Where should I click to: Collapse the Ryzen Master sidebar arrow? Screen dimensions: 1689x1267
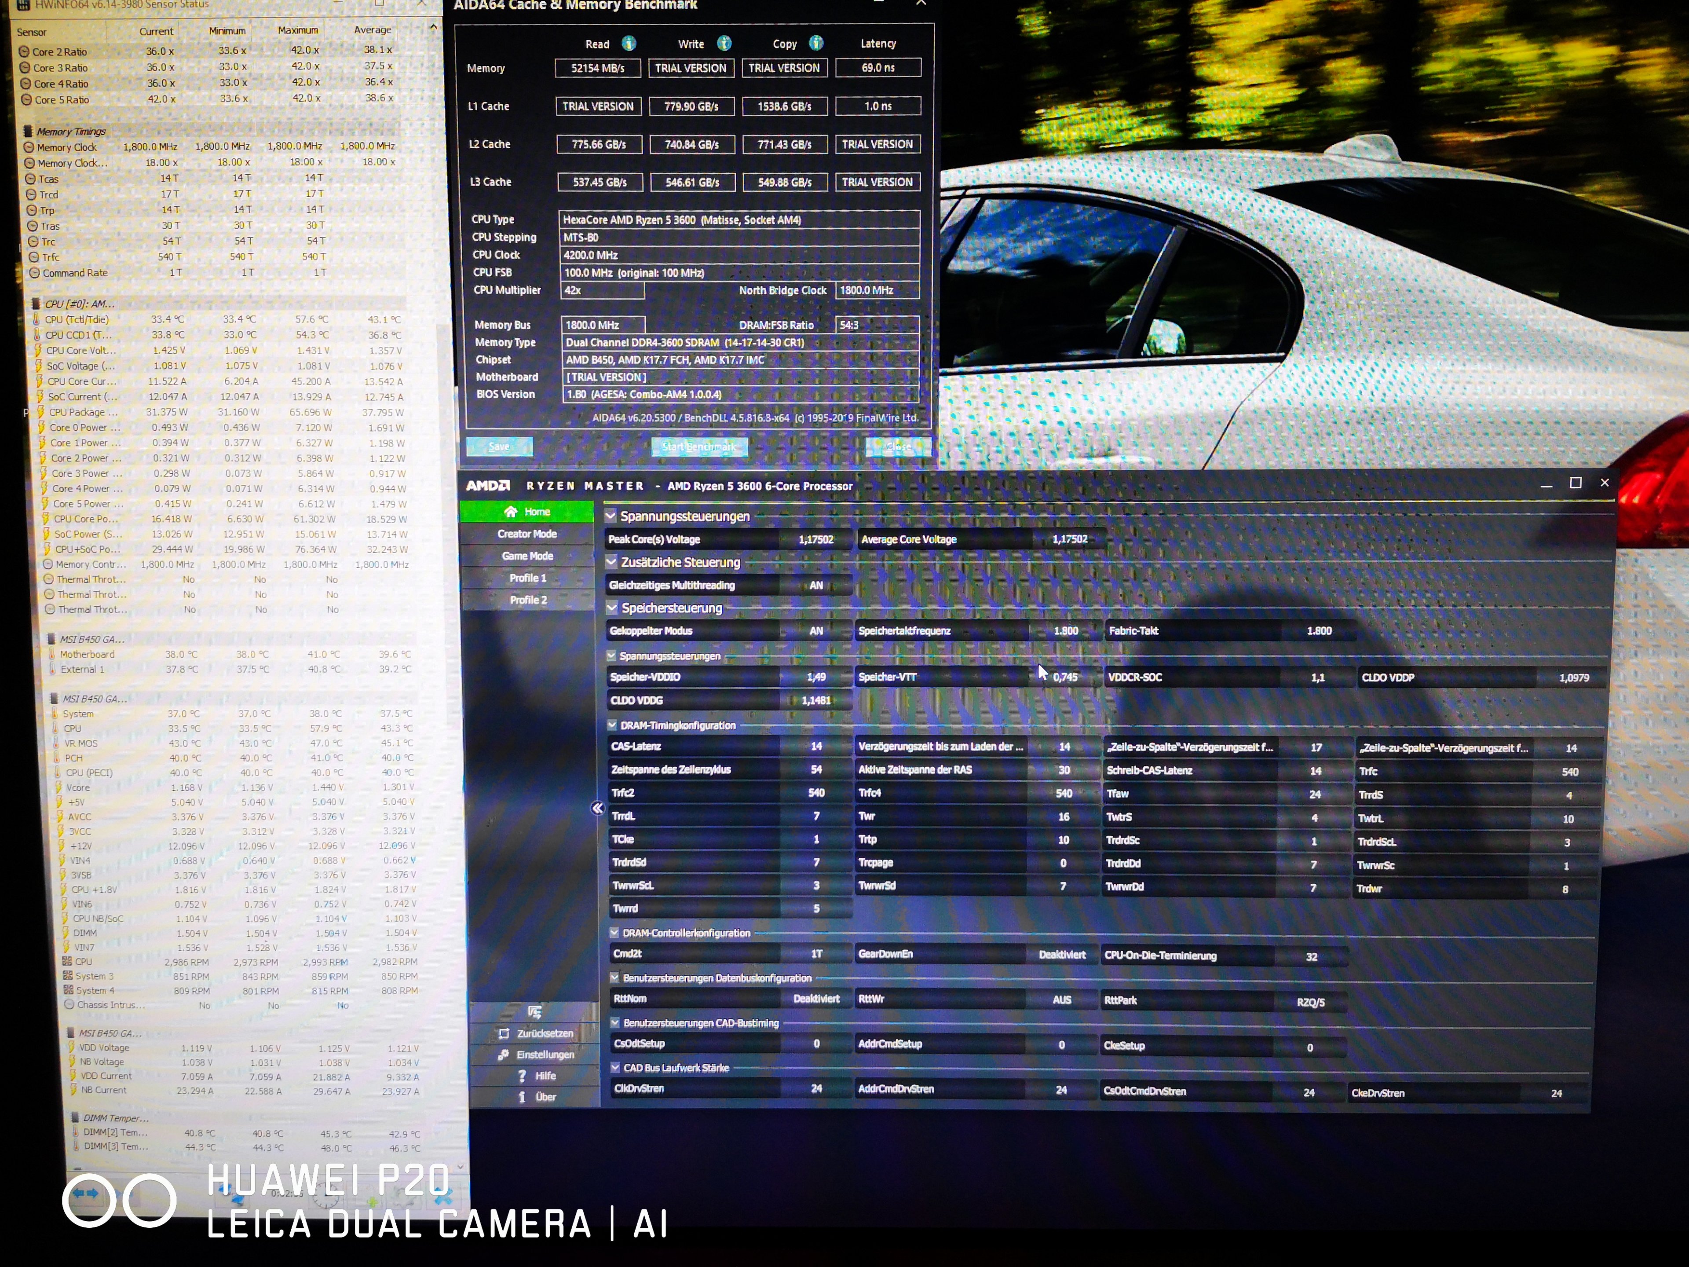coord(598,808)
